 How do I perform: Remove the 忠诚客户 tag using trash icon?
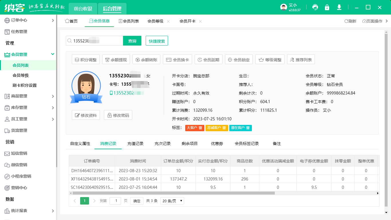(224, 128)
